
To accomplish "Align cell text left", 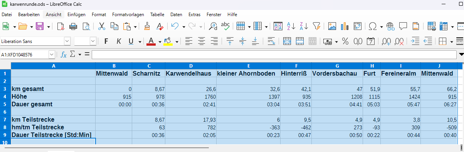I will (x=189, y=41).
